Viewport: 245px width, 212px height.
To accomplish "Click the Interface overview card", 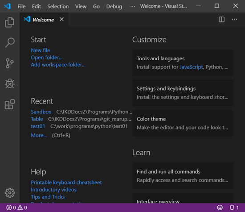I will pos(183,198).
